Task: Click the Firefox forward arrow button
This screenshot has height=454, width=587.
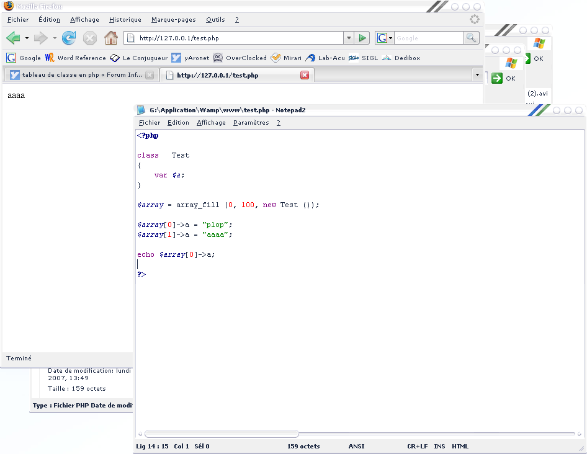Action: (x=40, y=38)
